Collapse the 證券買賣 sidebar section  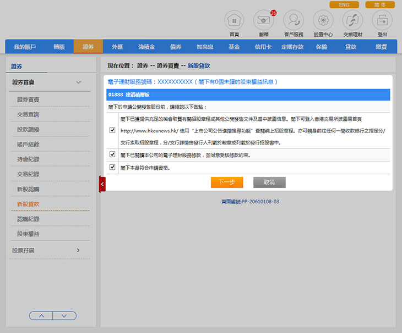[78, 82]
